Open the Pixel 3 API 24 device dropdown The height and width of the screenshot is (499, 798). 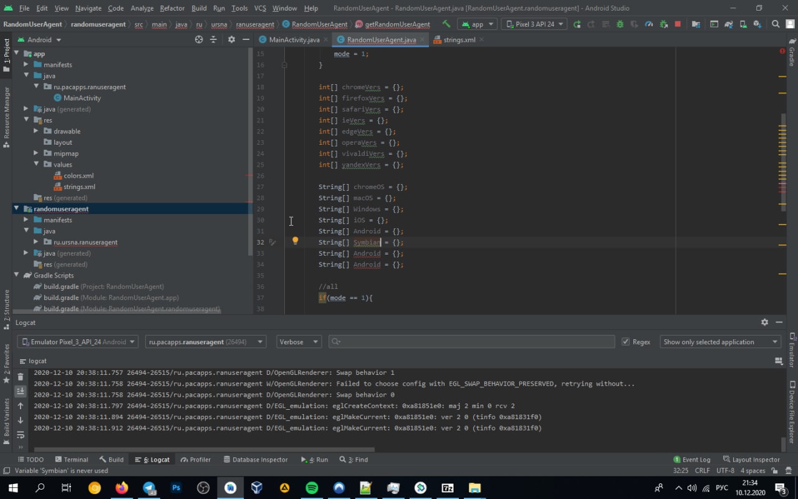pyautogui.click(x=534, y=24)
